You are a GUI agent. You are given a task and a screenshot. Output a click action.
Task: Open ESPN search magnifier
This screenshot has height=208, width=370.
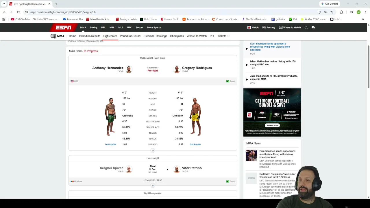(x=306, y=27)
